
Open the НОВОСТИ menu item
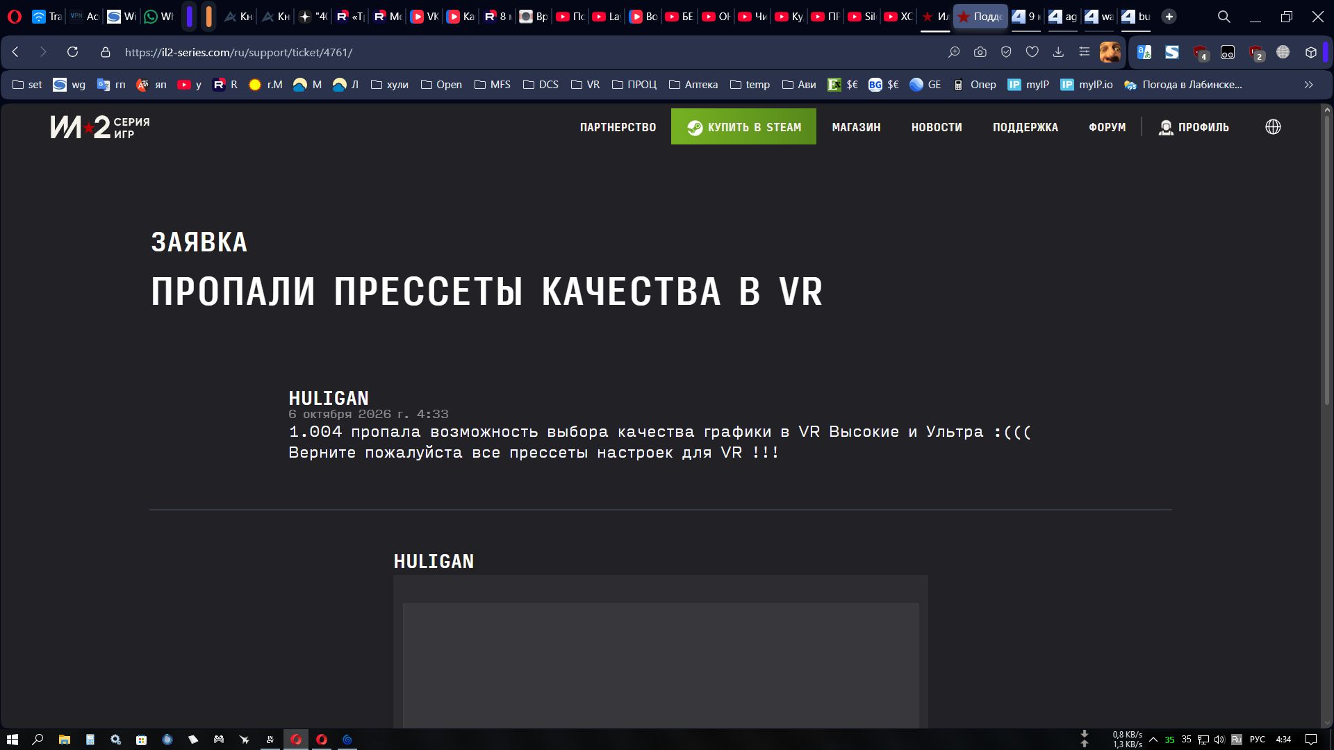[937, 127]
